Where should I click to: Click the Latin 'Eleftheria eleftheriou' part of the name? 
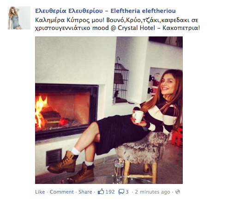coord(143,11)
